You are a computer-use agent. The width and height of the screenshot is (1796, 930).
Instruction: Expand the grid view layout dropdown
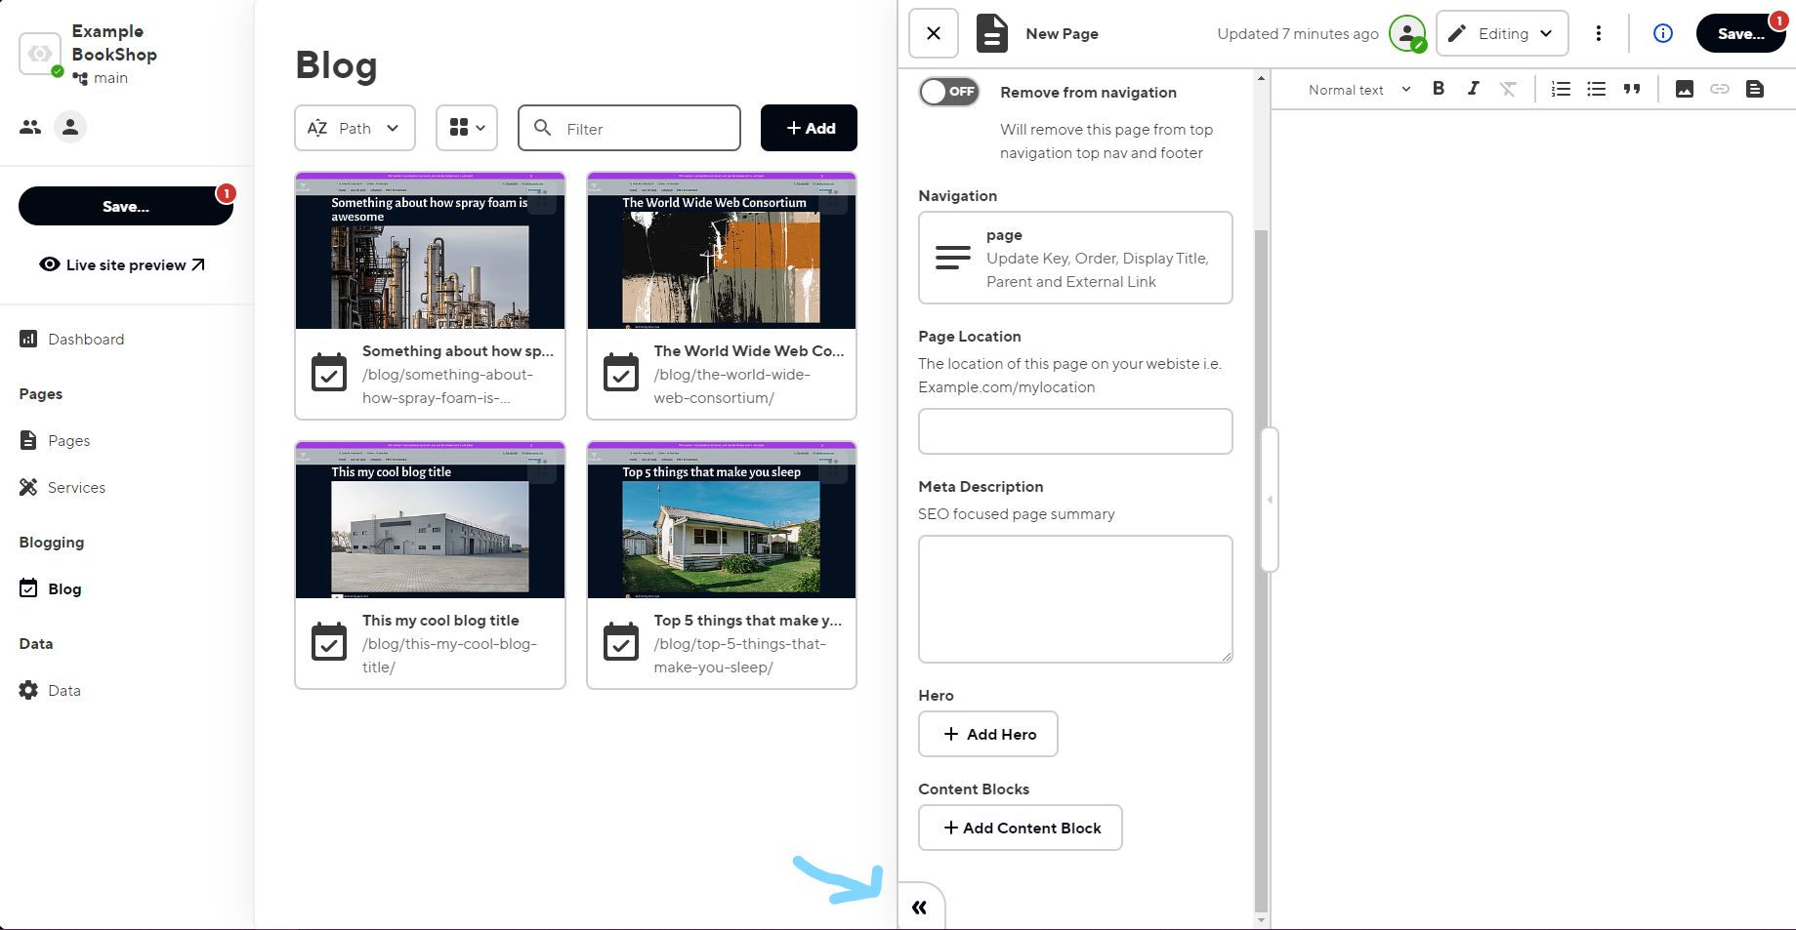coord(467,128)
